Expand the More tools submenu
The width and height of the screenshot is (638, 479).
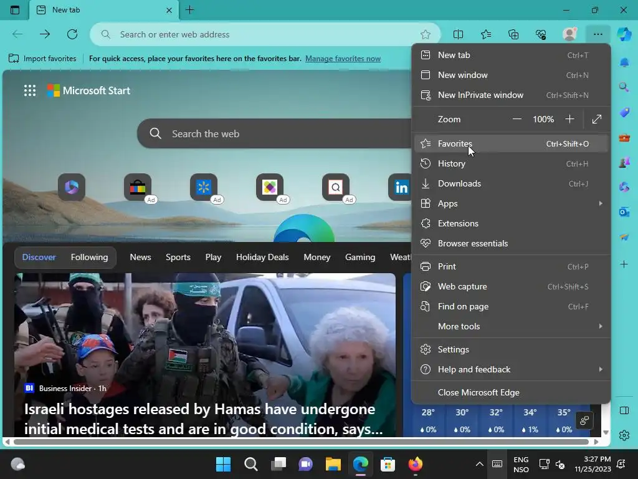[x=511, y=327]
